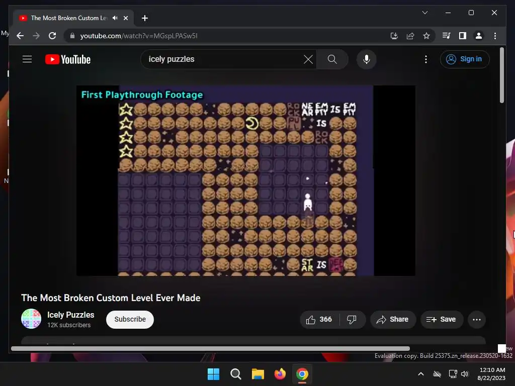515x386 pixels.
Task: Open taskbar Search
Action: 235,374
